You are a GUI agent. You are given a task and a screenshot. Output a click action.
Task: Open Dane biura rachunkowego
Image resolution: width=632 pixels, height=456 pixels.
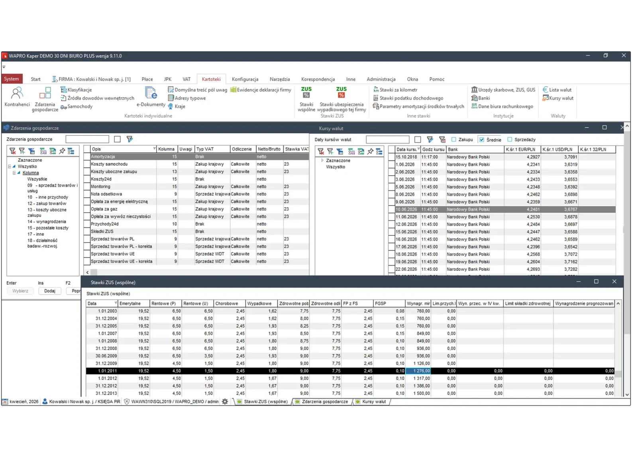(502, 107)
